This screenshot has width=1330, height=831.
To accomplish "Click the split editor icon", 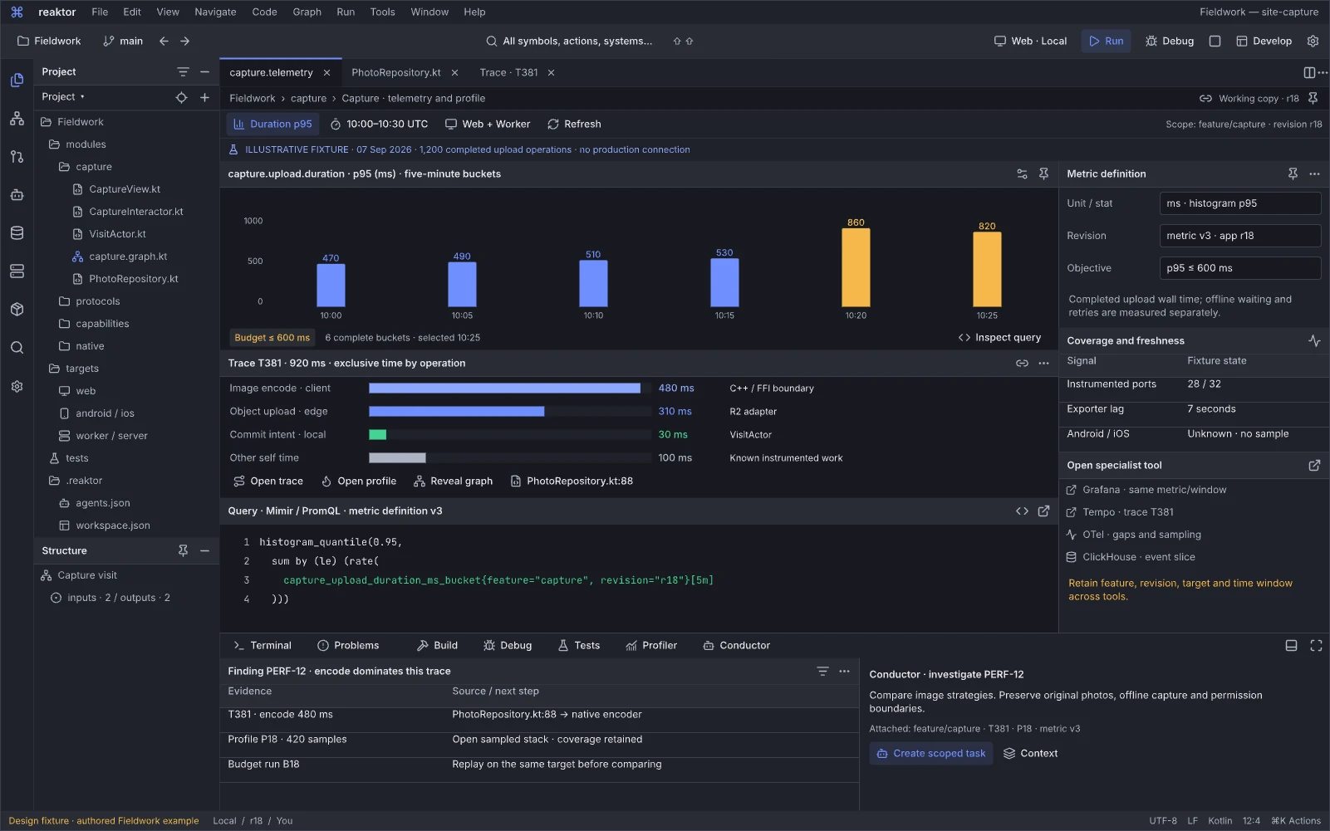I will point(1309,72).
